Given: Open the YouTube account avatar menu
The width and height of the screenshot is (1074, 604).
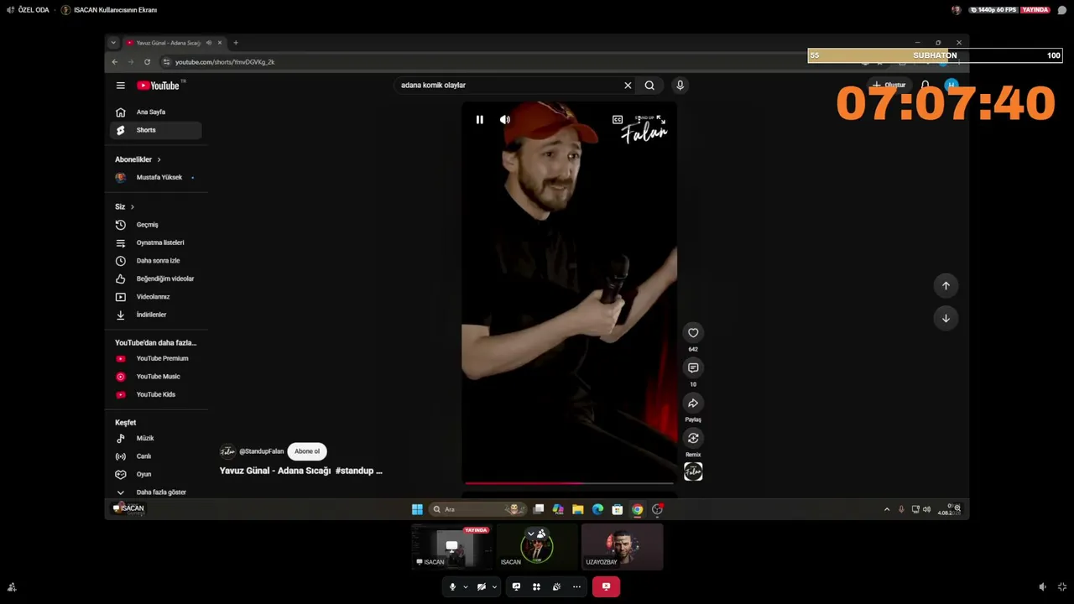Looking at the screenshot, I should 951,85.
